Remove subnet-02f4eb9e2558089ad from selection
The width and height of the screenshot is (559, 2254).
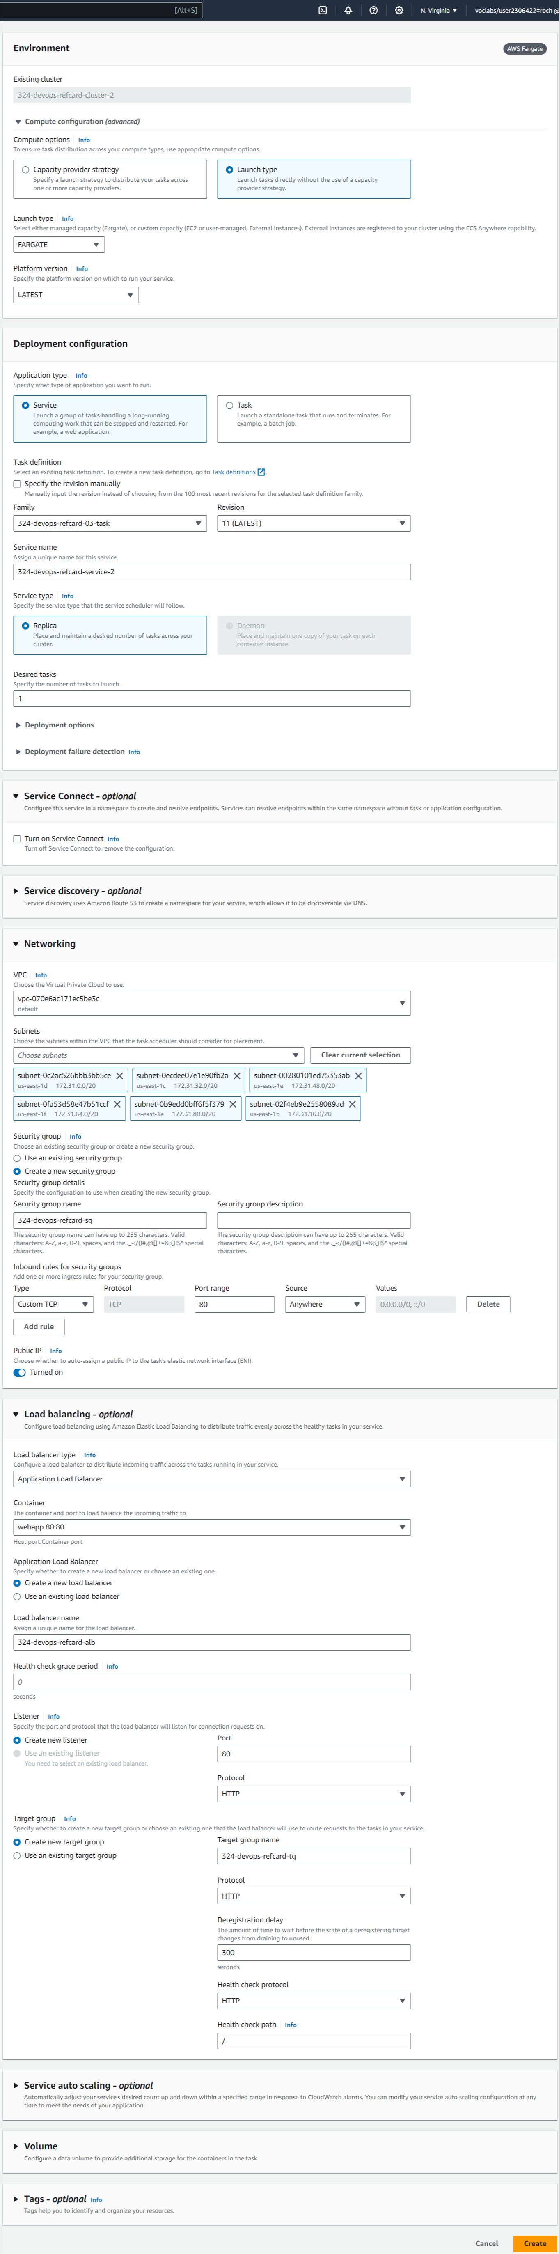click(353, 1104)
